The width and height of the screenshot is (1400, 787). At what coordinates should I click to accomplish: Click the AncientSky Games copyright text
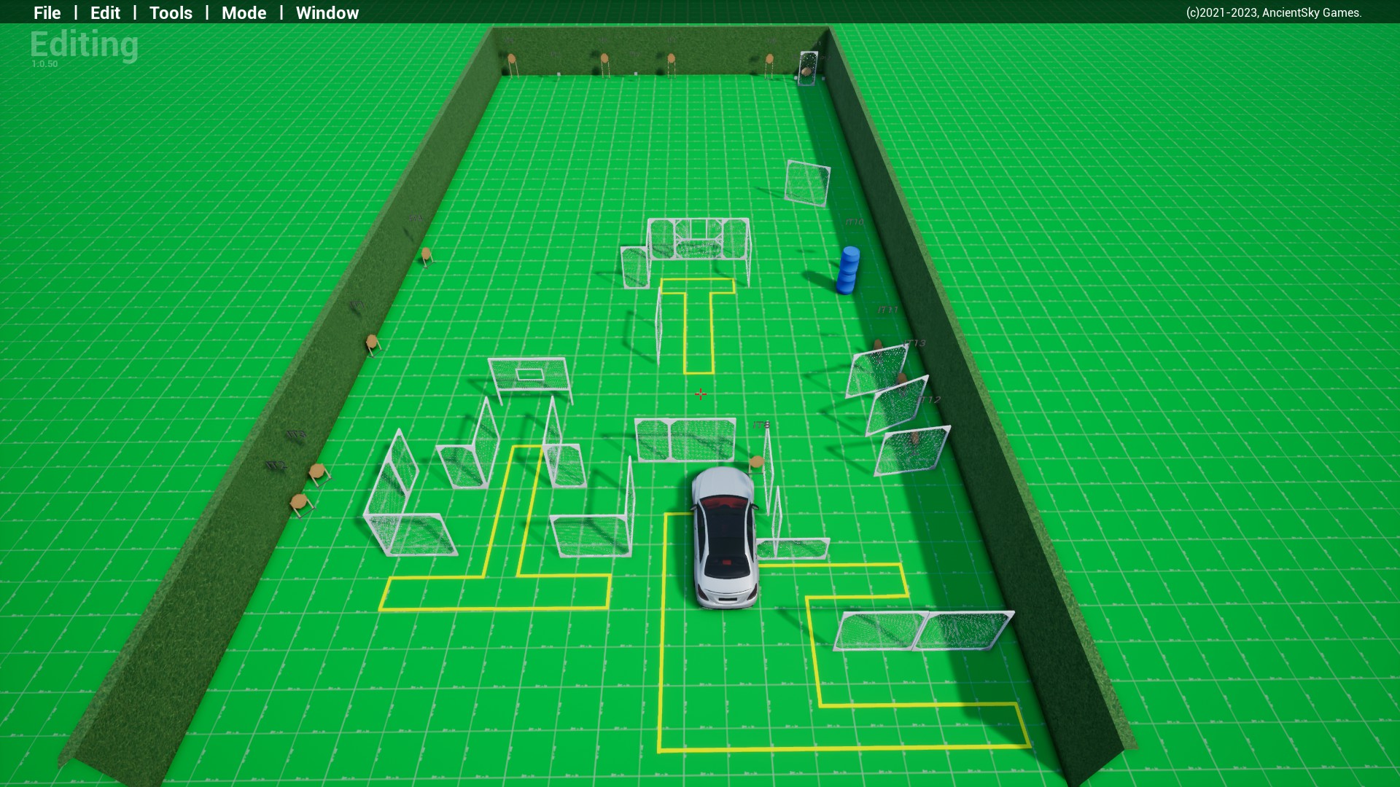(1273, 12)
